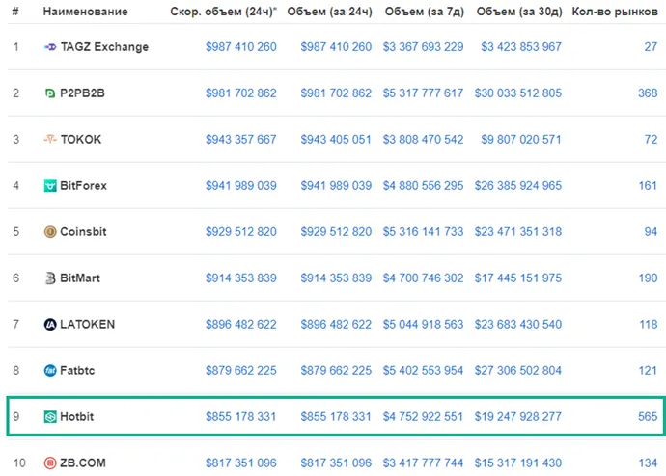Click Hotbit 7-day volume $4 752 922 551
Viewport: 666px width, 476px height.
click(423, 416)
